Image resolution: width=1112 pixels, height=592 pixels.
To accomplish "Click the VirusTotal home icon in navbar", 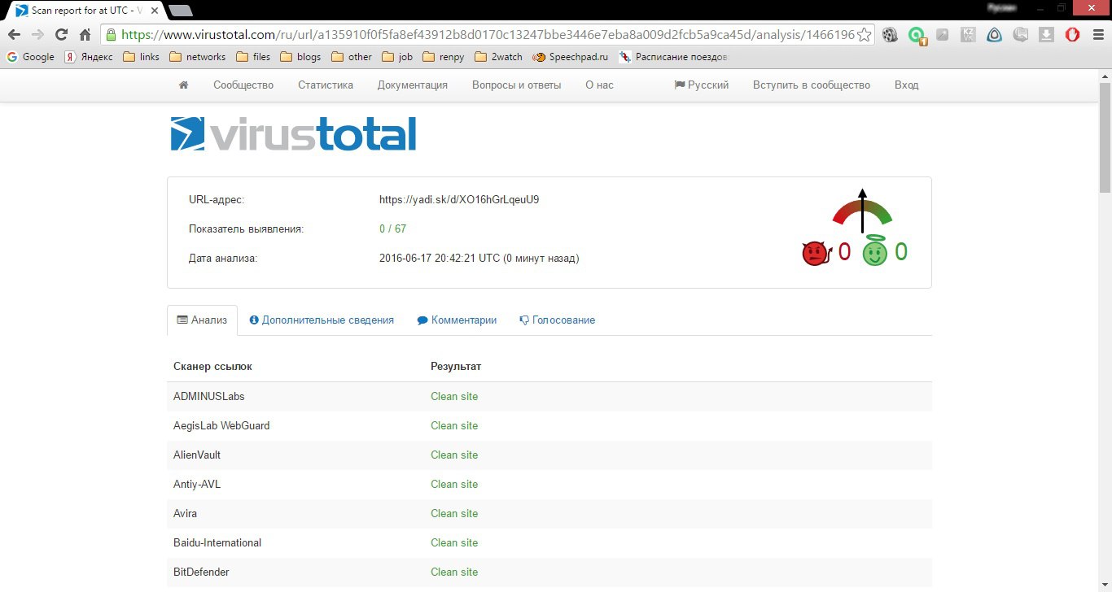I will [183, 85].
